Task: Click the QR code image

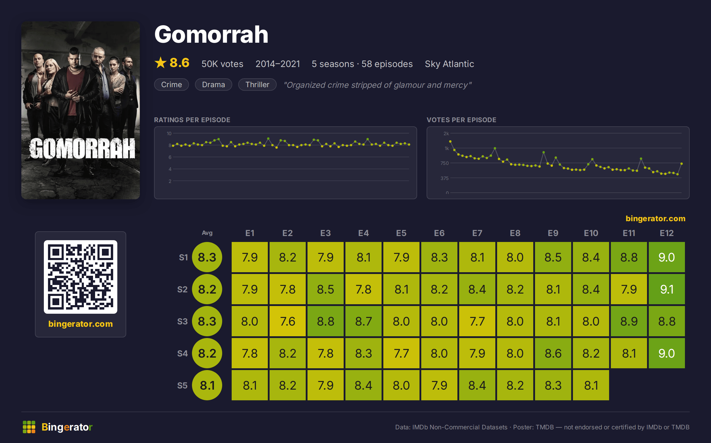Action: pos(81,277)
